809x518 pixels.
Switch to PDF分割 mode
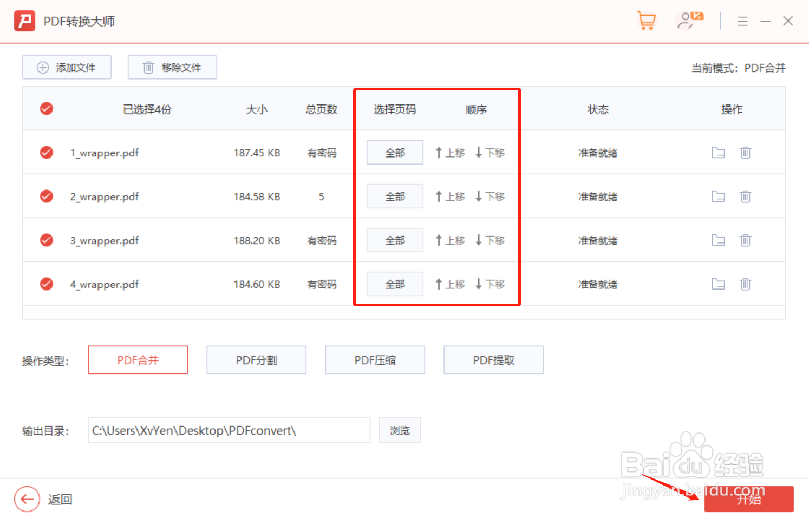point(256,359)
